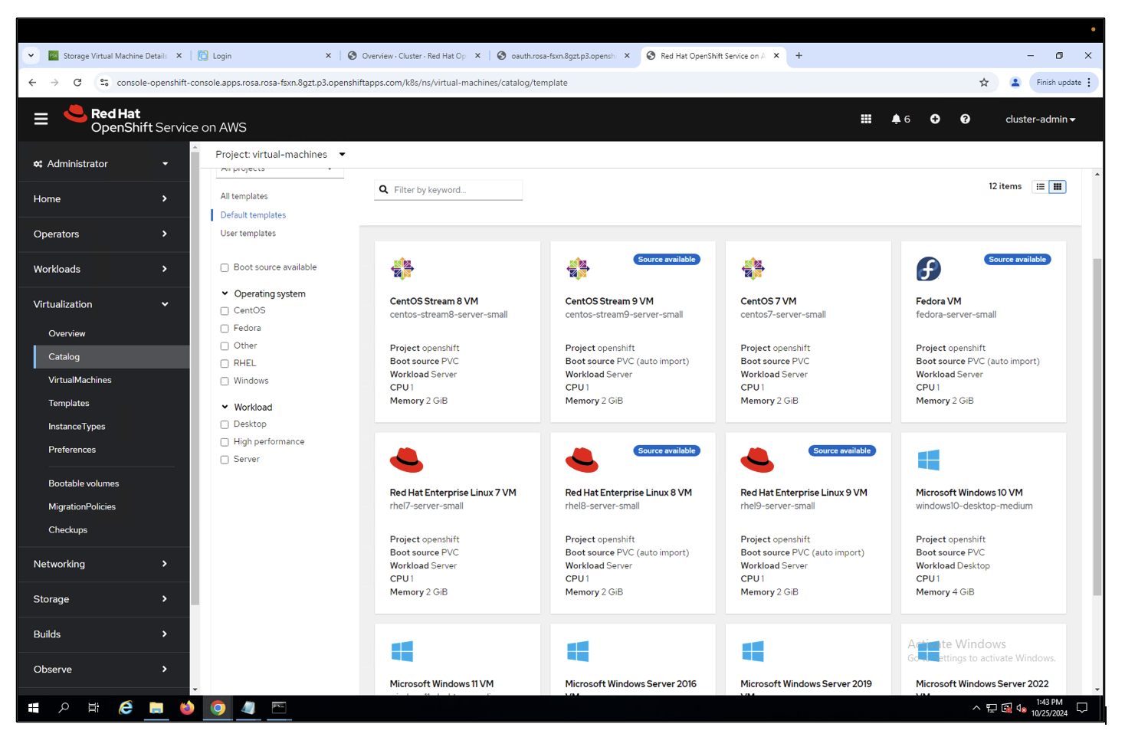The height and width of the screenshot is (737, 1125).
Task: Click the CentOS 7 VM logo
Action: tap(753, 269)
